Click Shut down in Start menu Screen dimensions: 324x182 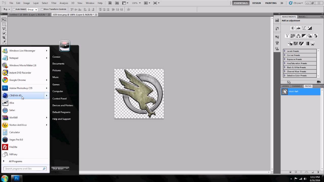58,169
